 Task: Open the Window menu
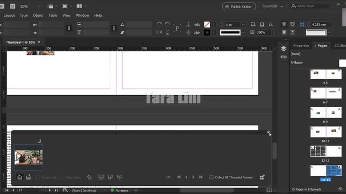pyautogui.click(x=83, y=16)
